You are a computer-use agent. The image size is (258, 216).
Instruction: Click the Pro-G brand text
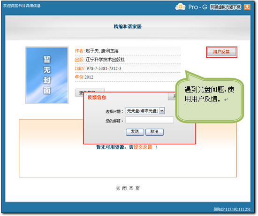click(x=197, y=7)
